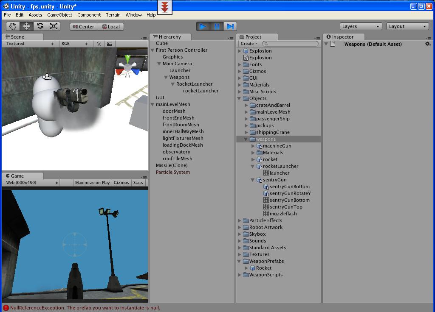Open Inspector settings gear

pos(428,44)
